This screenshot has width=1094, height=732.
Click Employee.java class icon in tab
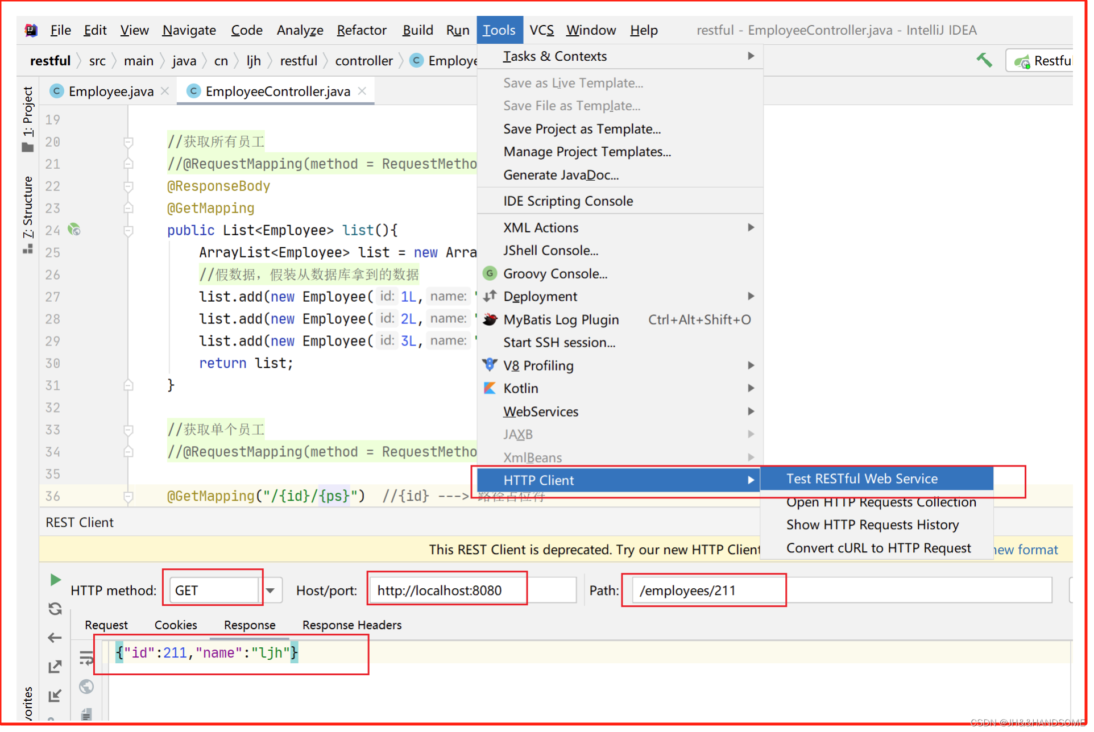[x=56, y=91]
